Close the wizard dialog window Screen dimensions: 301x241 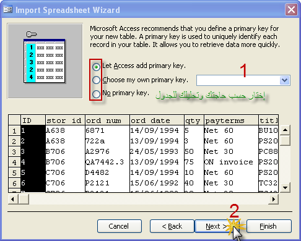[x=291, y=9]
